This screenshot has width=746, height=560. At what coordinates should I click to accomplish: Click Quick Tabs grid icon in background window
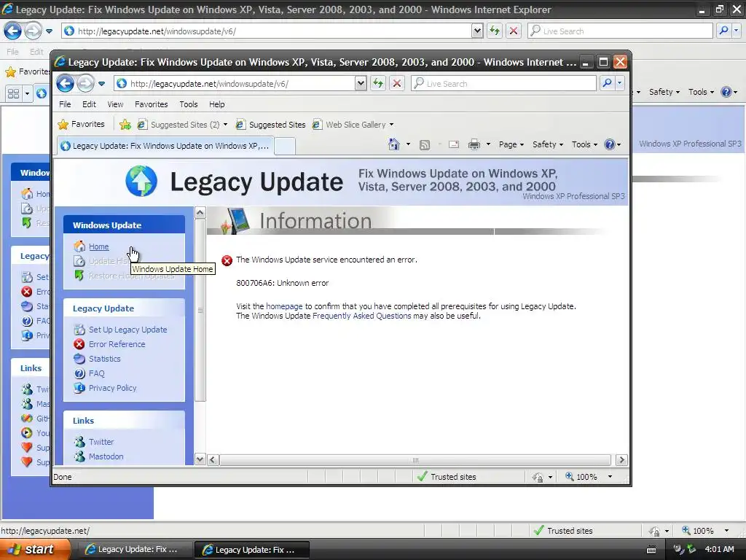pyautogui.click(x=13, y=93)
